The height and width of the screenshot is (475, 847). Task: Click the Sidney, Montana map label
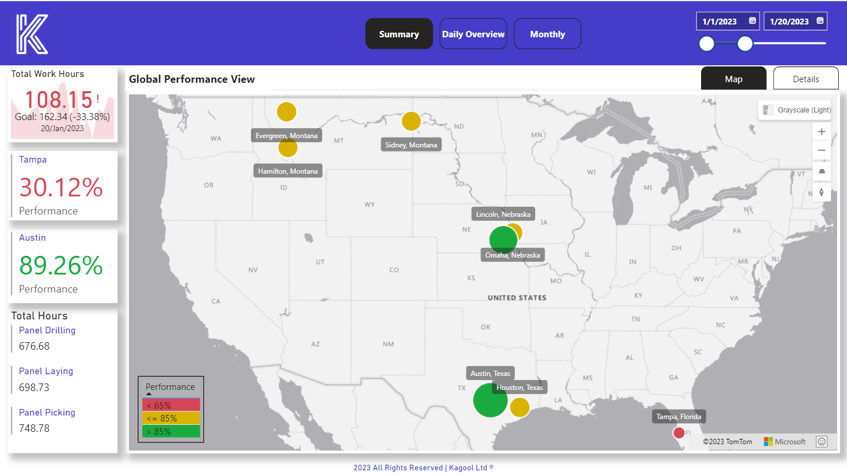[x=411, y=145]
